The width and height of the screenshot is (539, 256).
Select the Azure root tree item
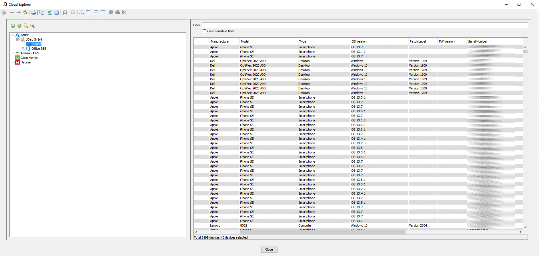pyautogui.click(x=25, y=35)
